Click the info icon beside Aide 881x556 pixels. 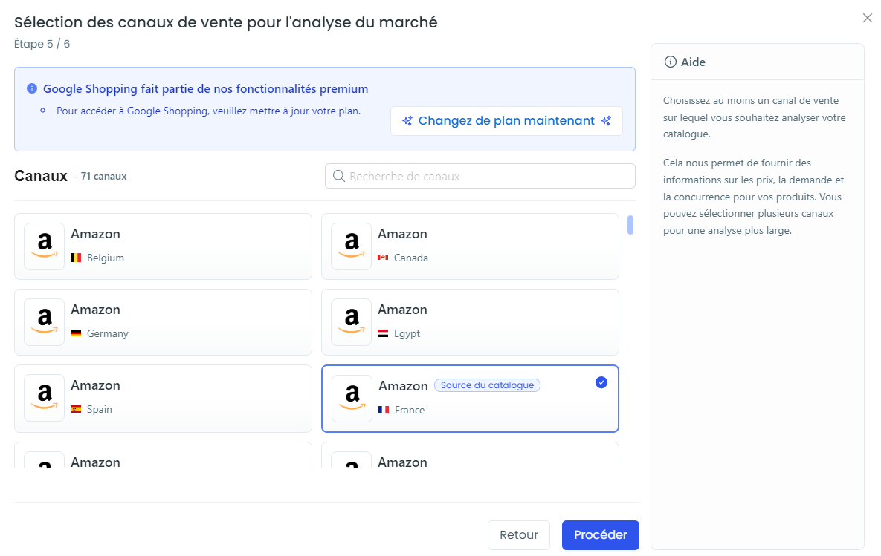(671, 62)
